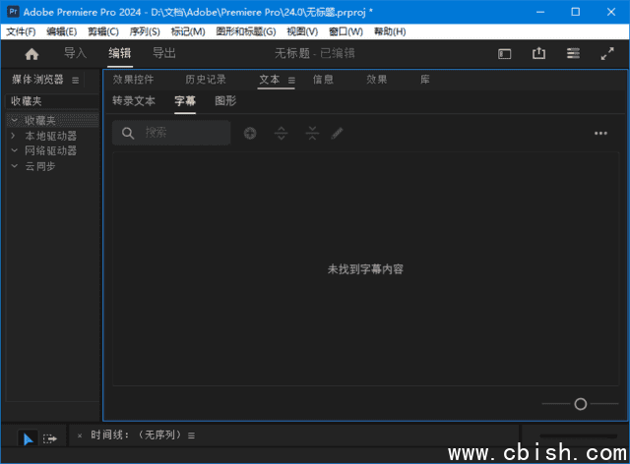Select the Track Select Forward tool
Screen dimensions: 630x464
pos(50,439)
